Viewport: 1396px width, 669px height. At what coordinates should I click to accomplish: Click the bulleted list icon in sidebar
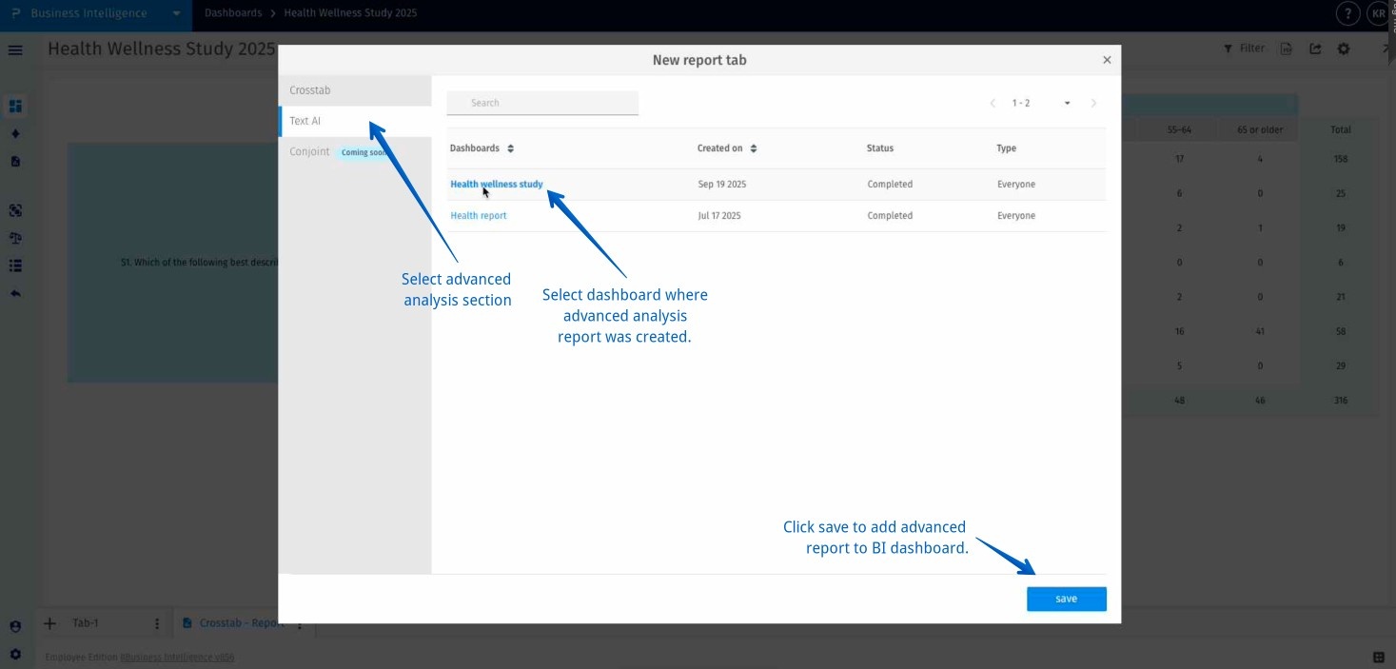(15, 266)
